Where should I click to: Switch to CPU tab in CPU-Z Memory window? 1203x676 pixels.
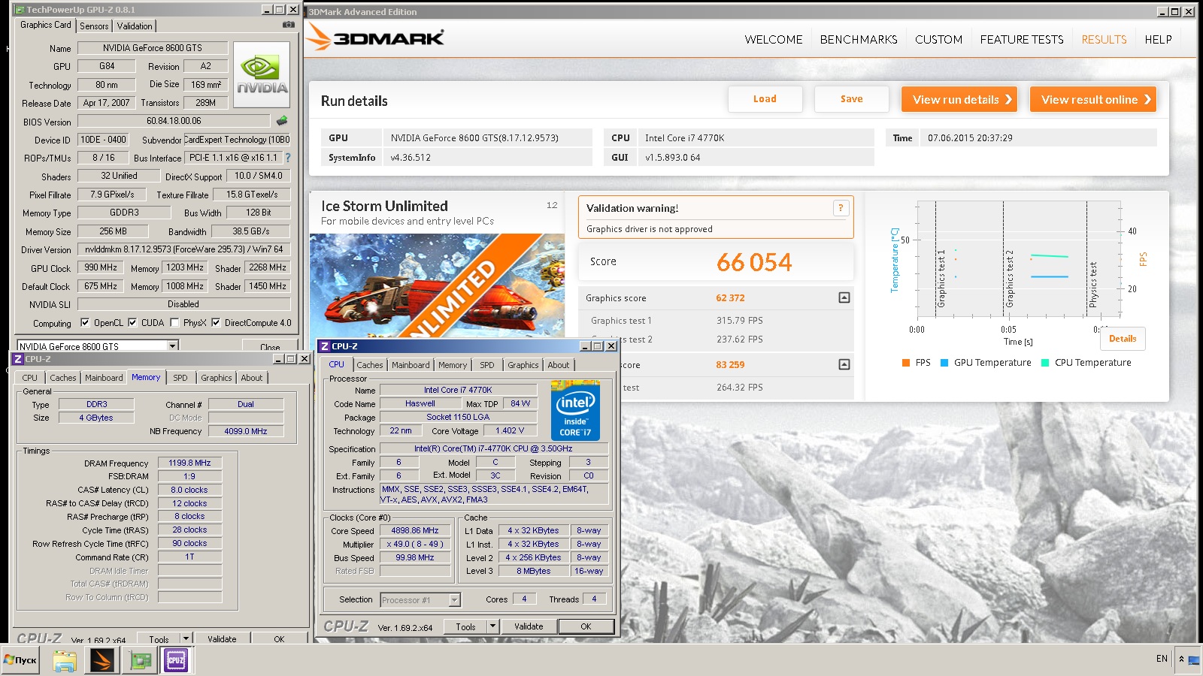(x=30, y=378)
